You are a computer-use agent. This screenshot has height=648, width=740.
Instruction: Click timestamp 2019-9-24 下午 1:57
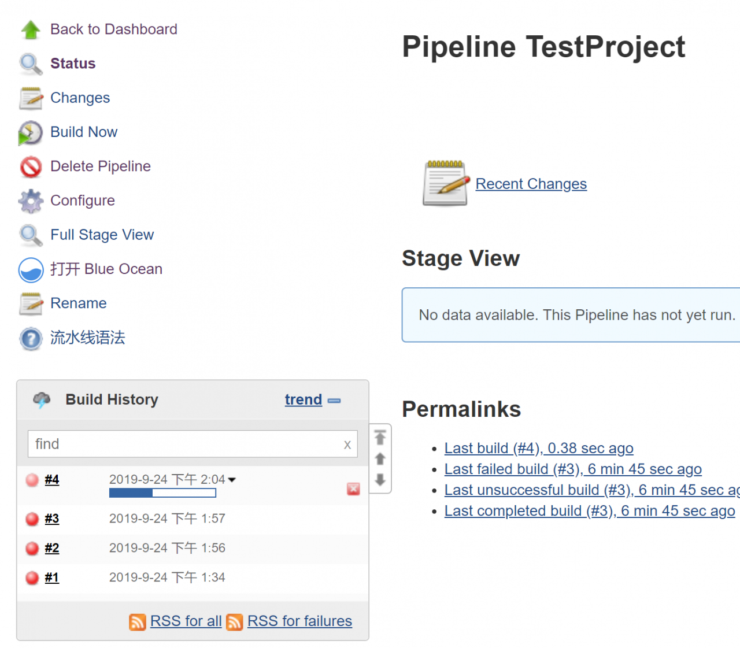[167, 519]
